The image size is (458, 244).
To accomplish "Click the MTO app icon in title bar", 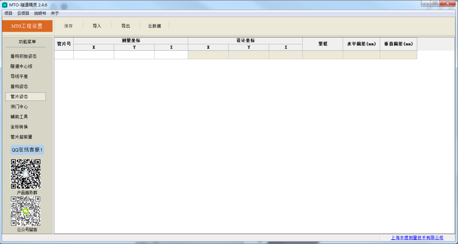I will (x=5, y=5).
